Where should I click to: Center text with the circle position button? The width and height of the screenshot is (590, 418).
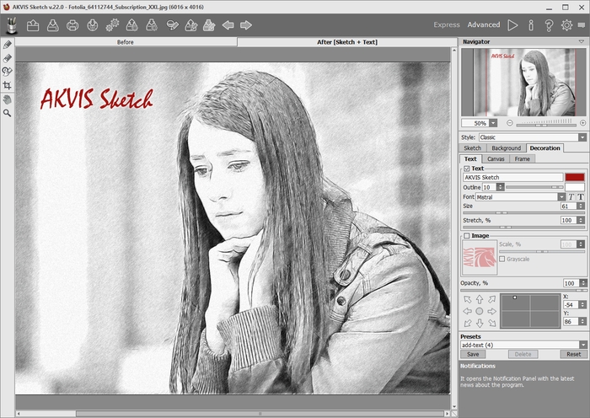coord(480,311)
